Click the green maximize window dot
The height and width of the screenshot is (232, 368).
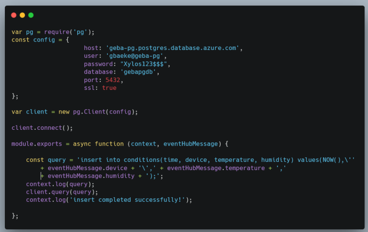[x=31, y=15]
